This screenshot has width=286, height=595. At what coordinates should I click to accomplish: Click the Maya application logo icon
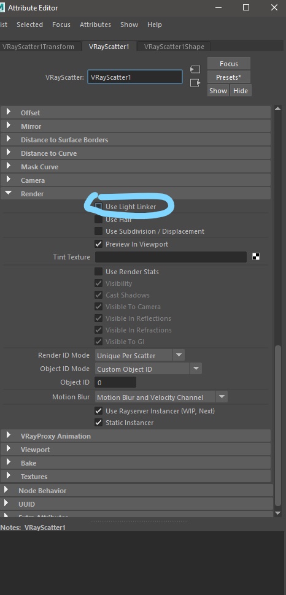tap(2, 7)
